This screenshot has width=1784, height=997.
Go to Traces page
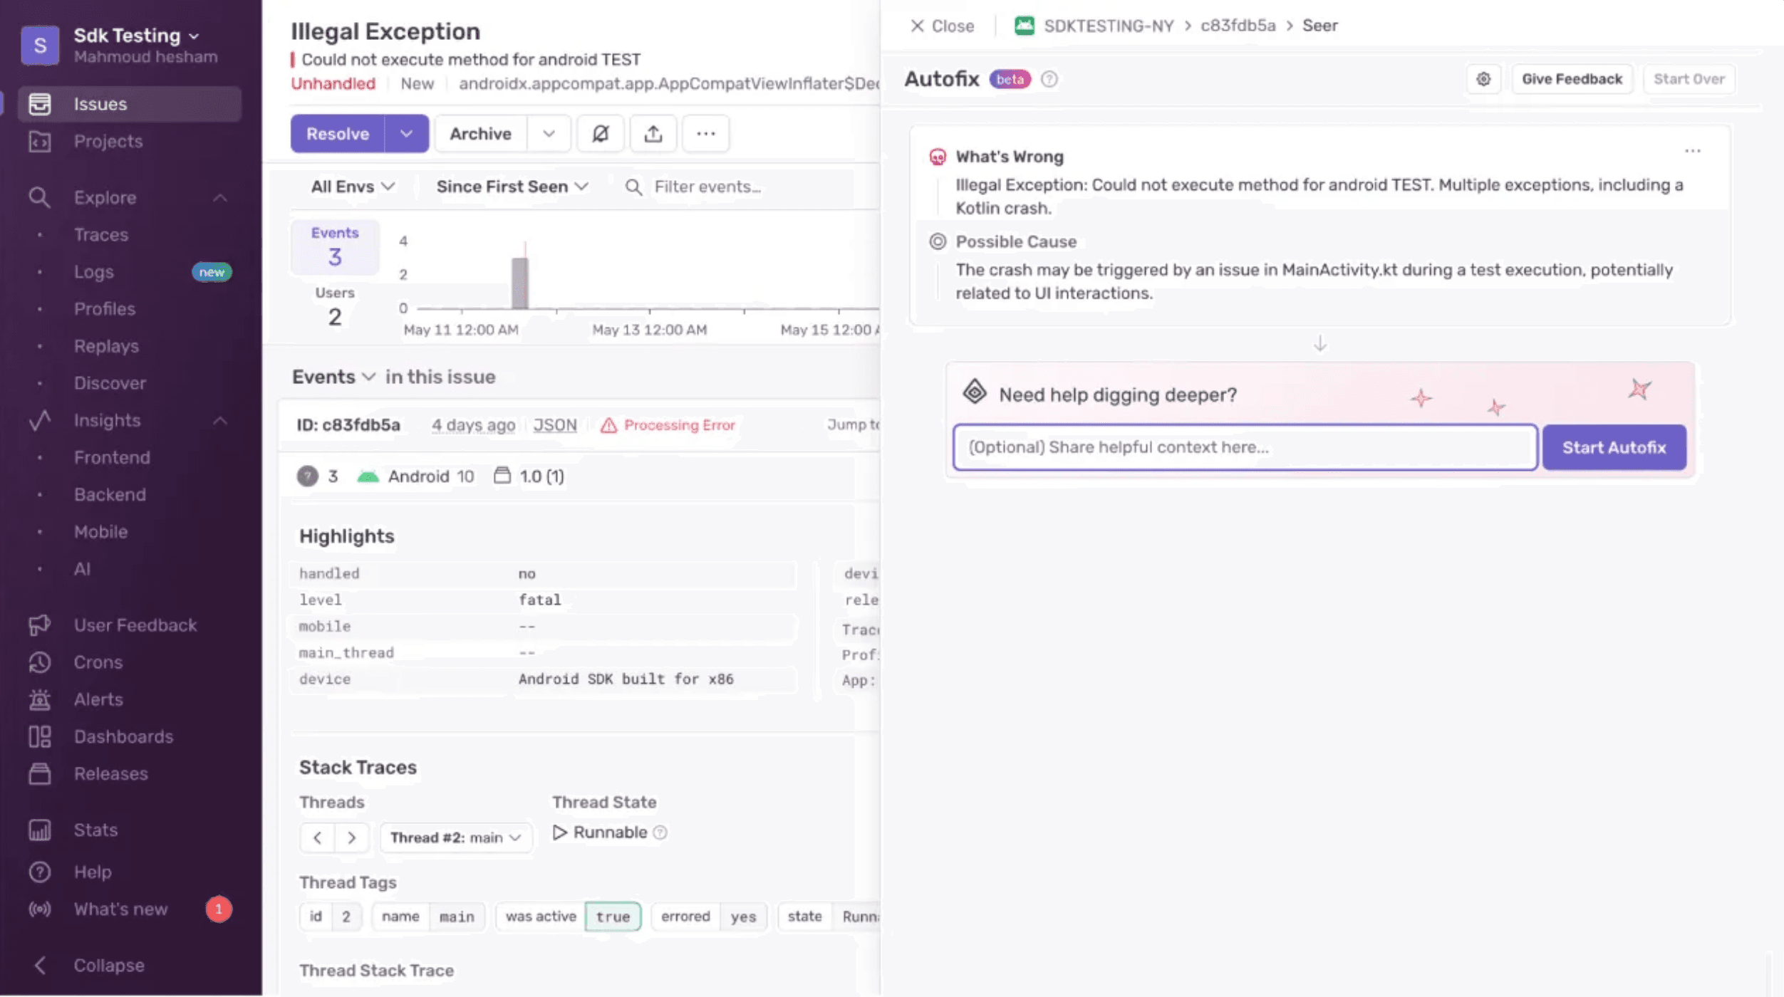(101, 234)
